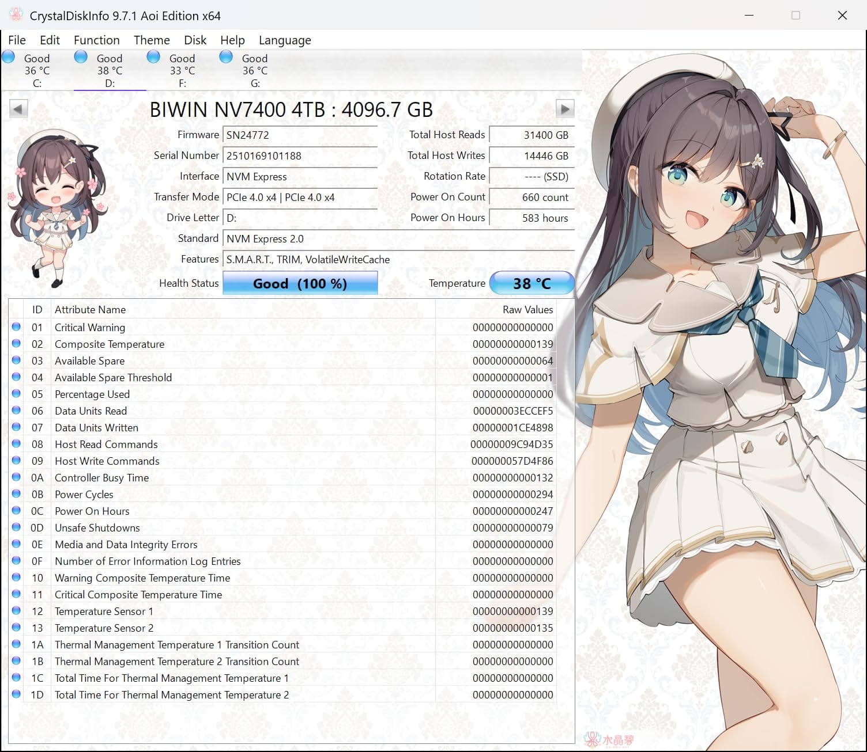Click status dot for Controller Busy Time
867x752 pixels.
click(17, 477)
